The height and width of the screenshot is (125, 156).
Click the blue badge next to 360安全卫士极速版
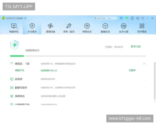pyautogui.click(x=25, y=18)
